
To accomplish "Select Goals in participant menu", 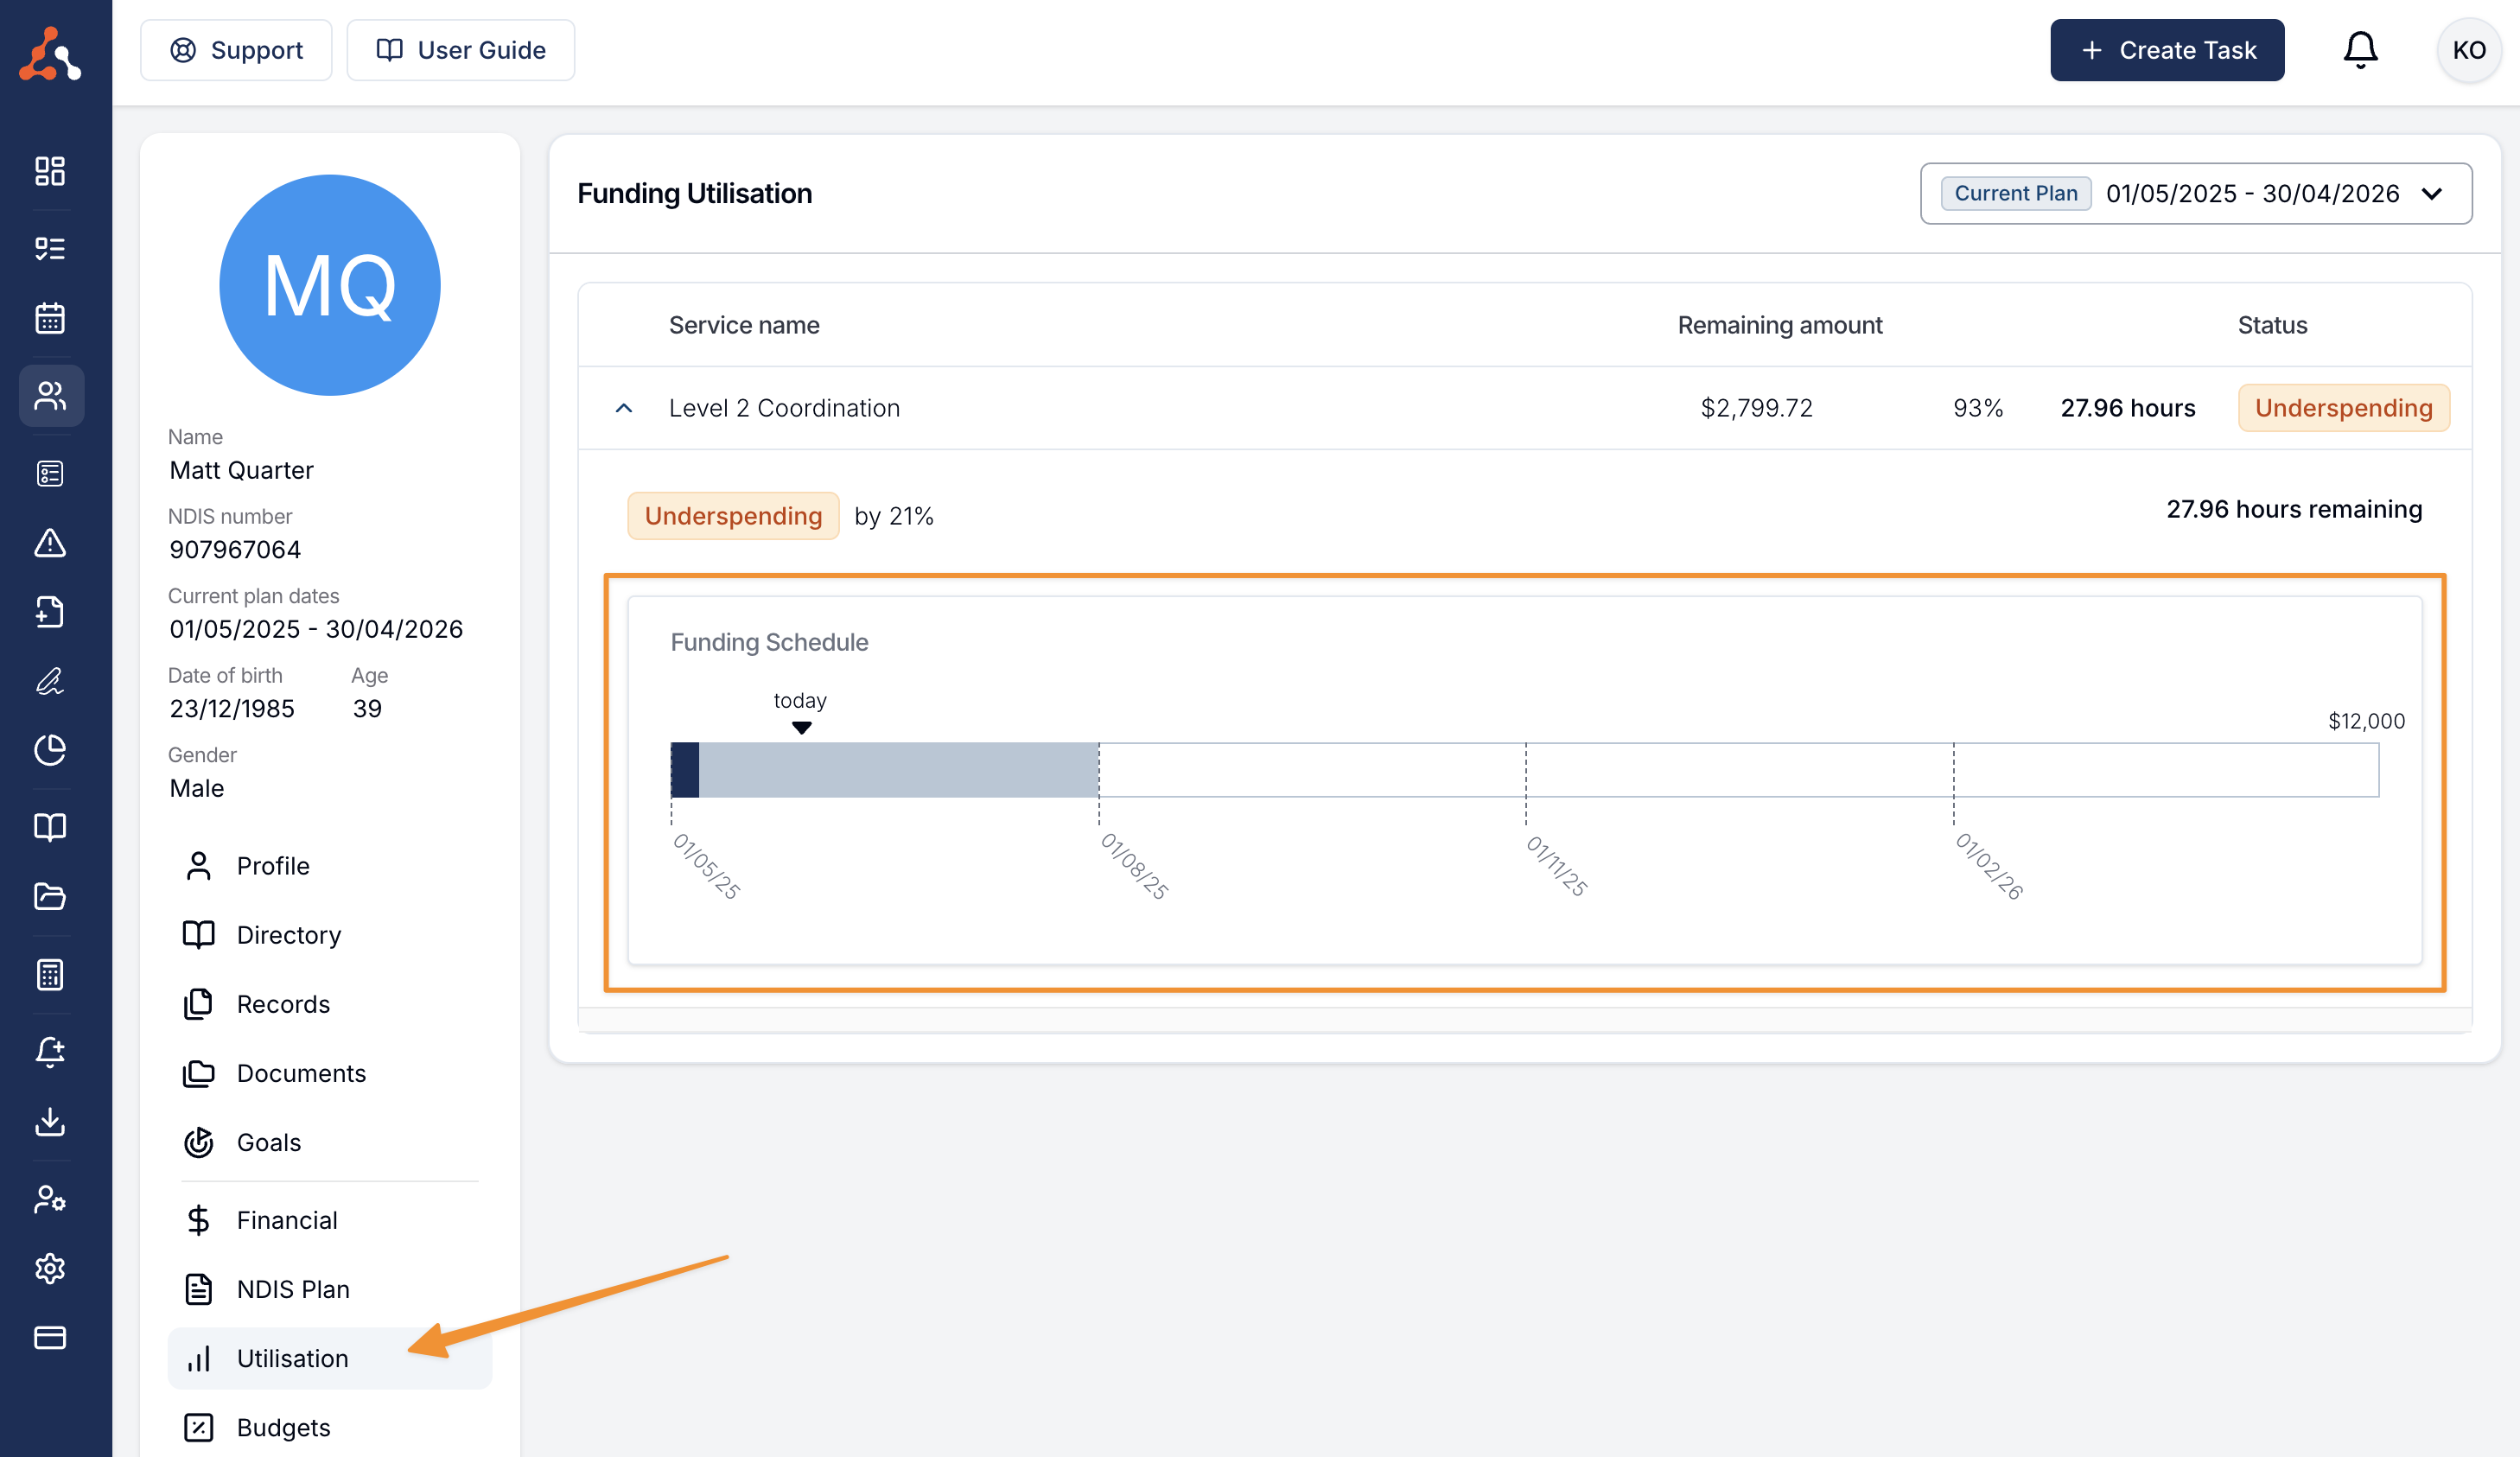I will pos(268,1142).
